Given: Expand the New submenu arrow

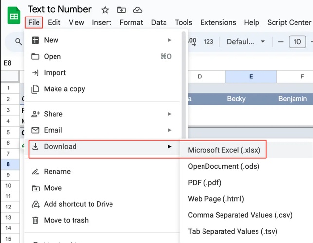Looking at the screenshot, I should [x=170, y=40].
